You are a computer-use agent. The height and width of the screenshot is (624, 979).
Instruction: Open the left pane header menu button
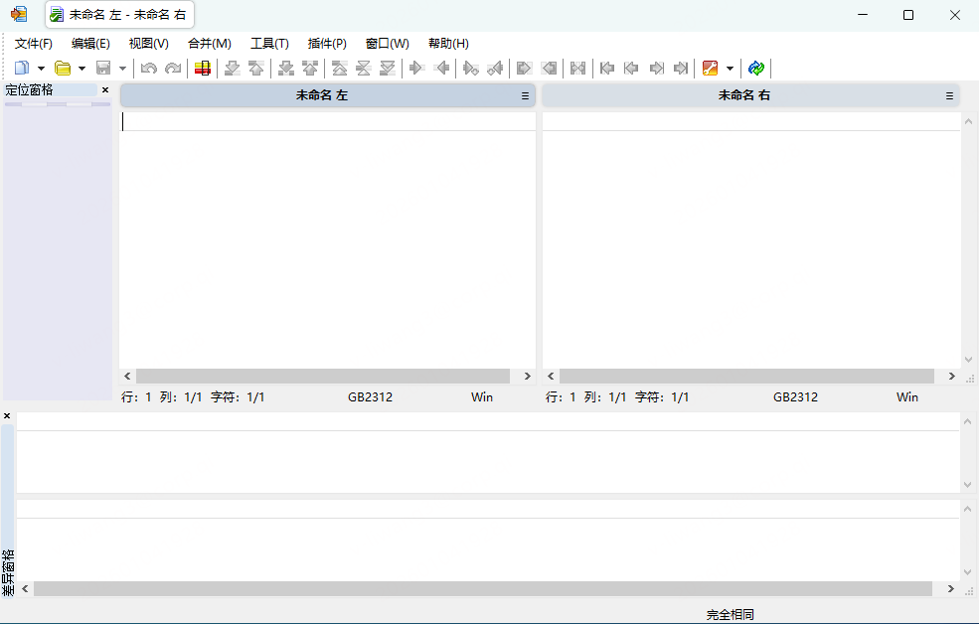click(x=525, y=96)
